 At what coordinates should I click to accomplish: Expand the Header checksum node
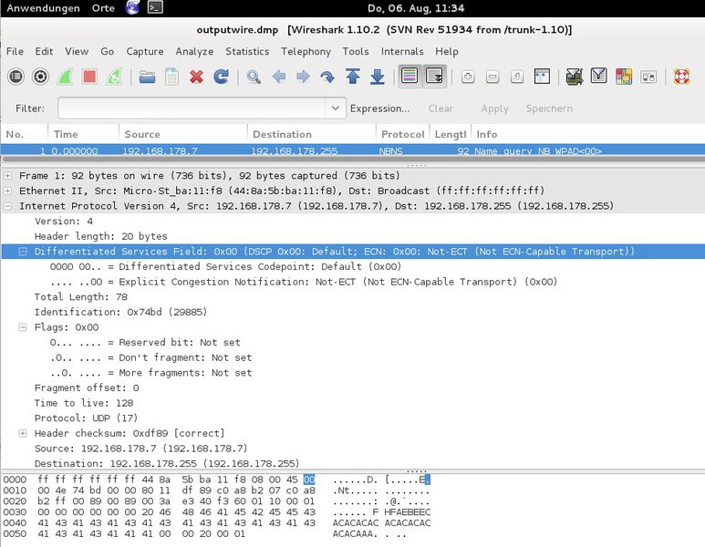click(23, 433)
